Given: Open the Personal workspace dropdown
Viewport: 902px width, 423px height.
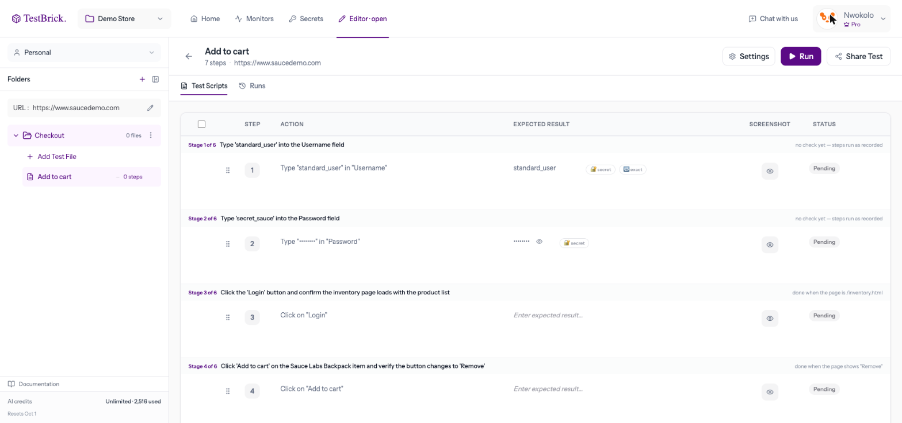Looking at the screenshot, I should pos(84,52).
